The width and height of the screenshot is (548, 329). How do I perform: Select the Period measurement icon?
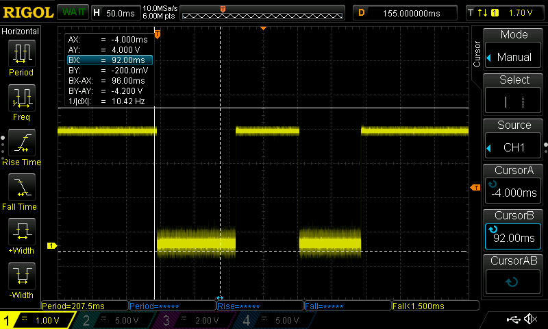[x=21, y=58]
